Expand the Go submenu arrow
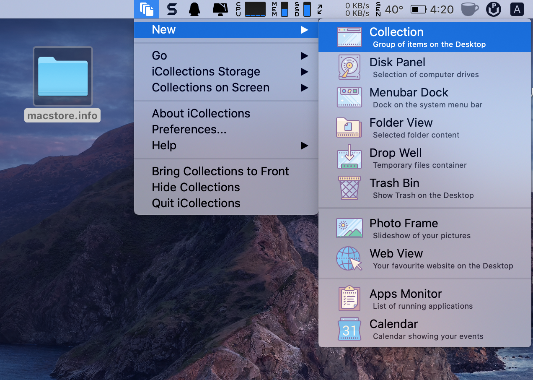The image size is (533, 380). point(304,56)
